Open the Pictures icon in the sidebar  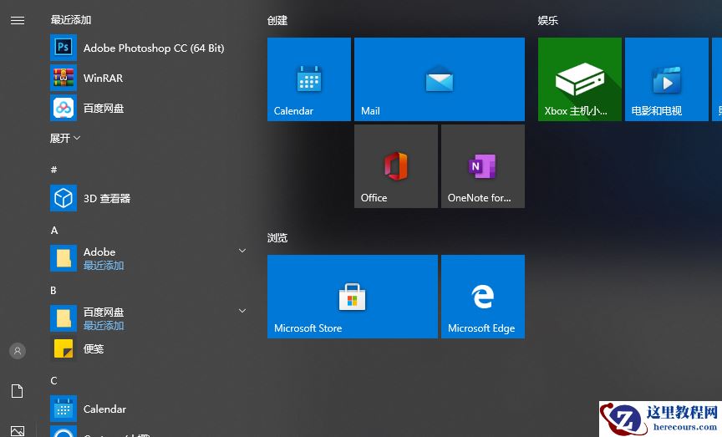pyautogui.click(x=18, y=431)
